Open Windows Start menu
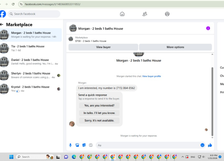Screen dimensions: 224x161 pos(11,157)
